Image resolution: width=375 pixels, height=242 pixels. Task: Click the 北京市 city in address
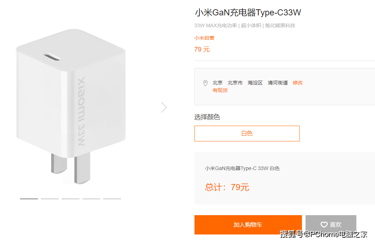click(x=235, y=83)
